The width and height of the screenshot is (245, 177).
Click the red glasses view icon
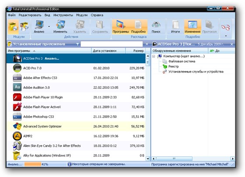(x=226, y=27)
